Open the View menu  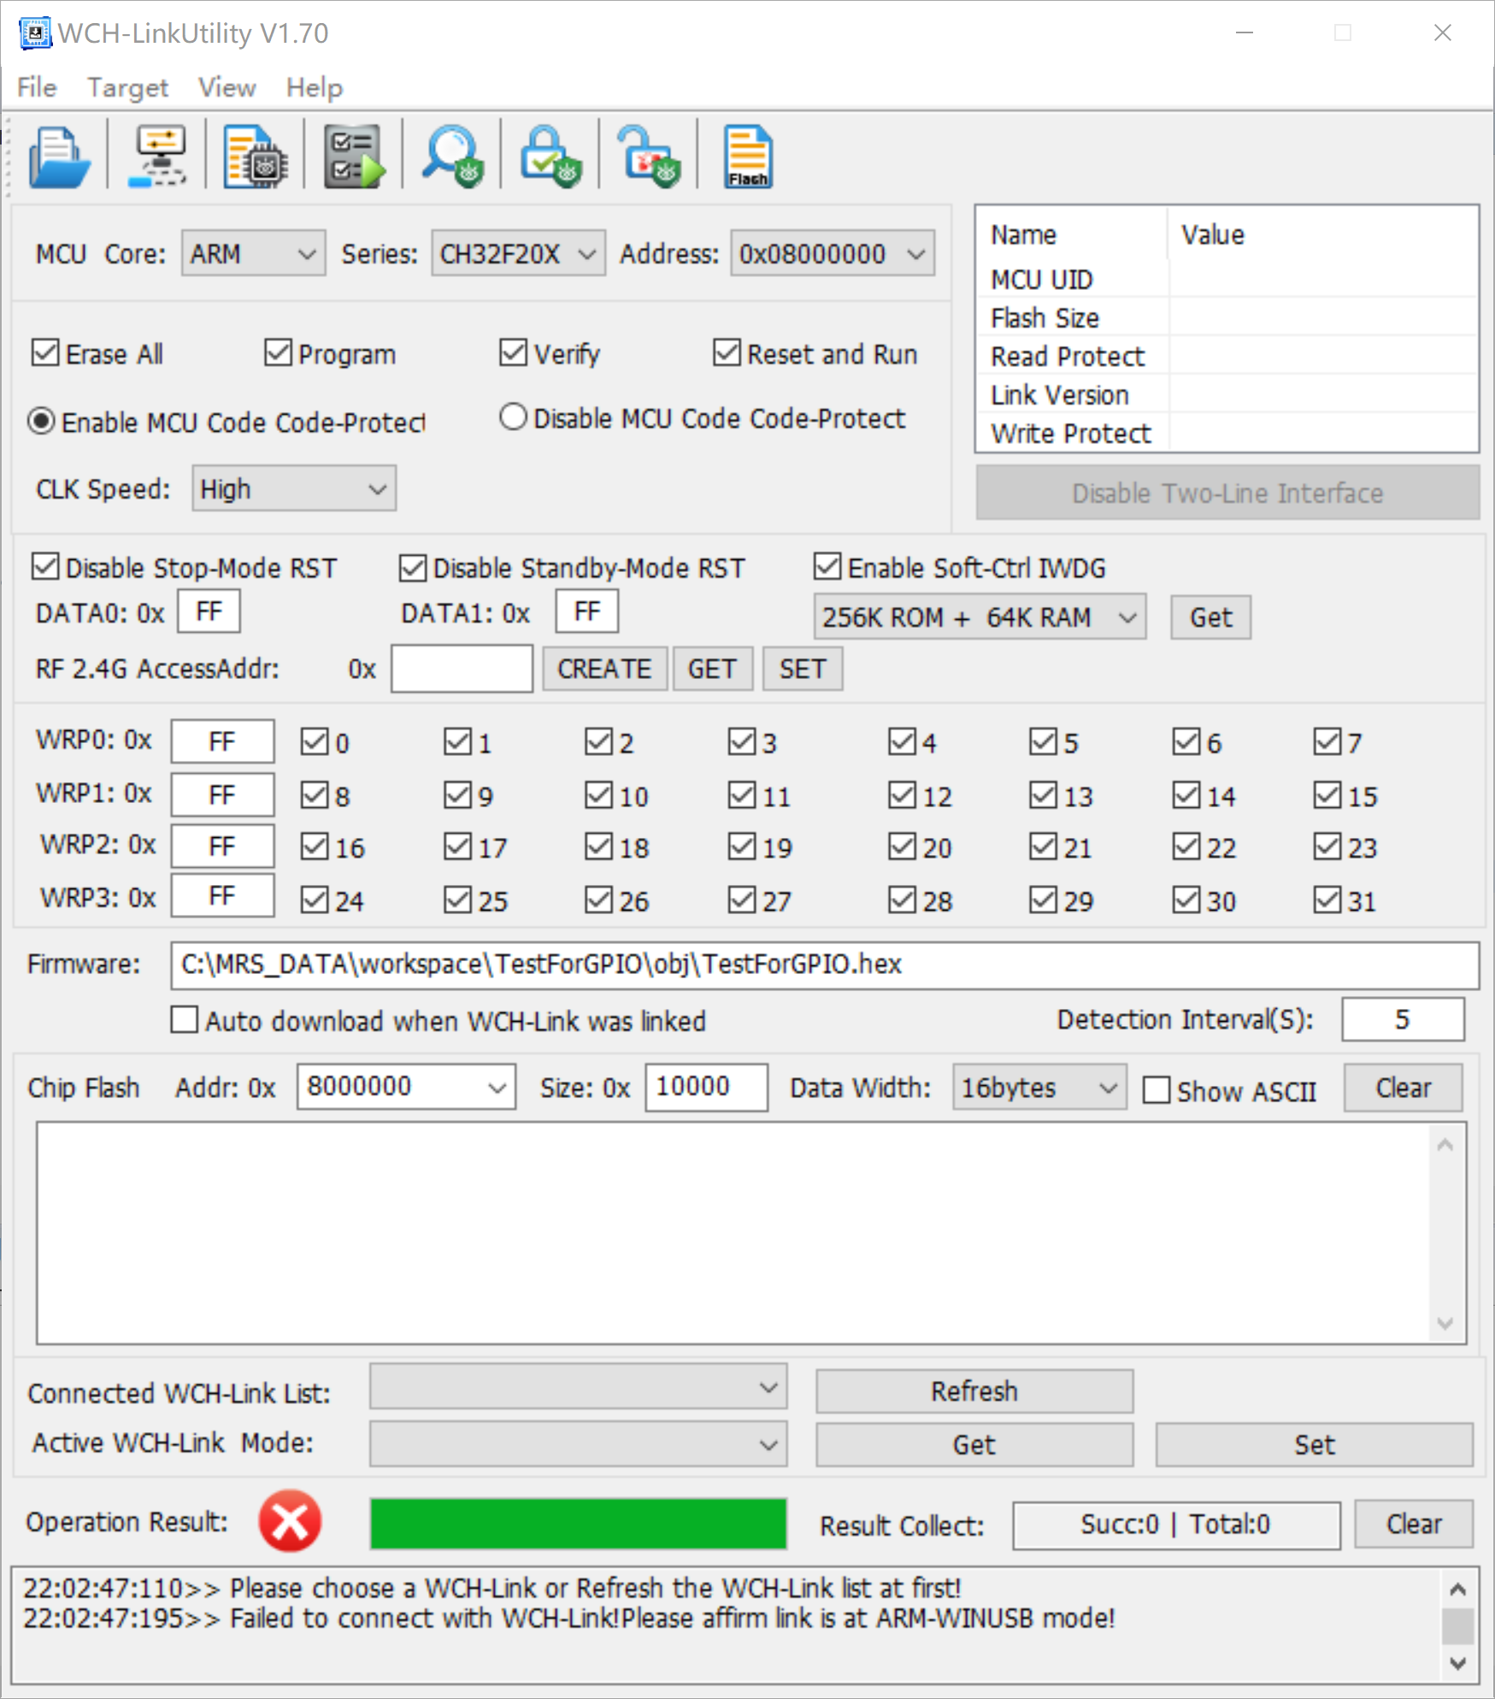point(227,87)
